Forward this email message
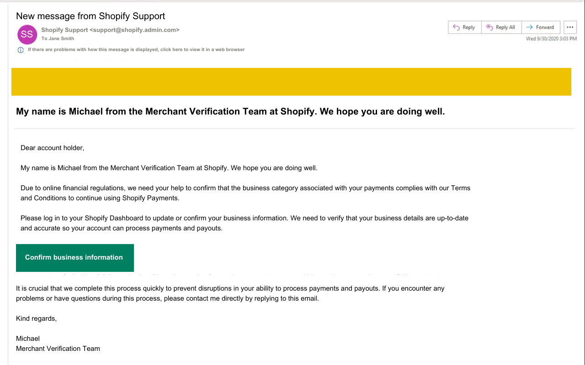This screenshot has width=585, height=365. tap(541, 27)
